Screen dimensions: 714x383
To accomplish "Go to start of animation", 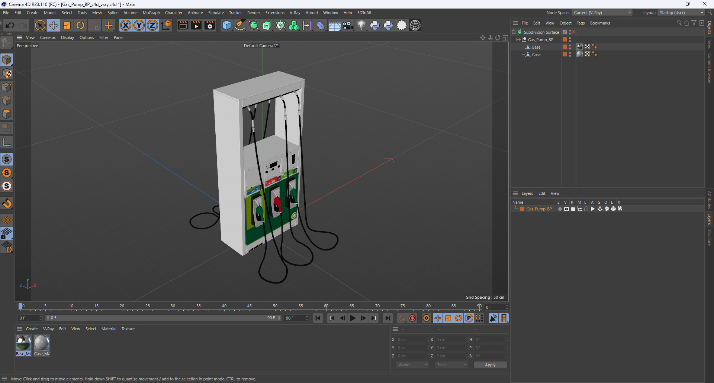I will pyautogui.click(x=318, y=318).
